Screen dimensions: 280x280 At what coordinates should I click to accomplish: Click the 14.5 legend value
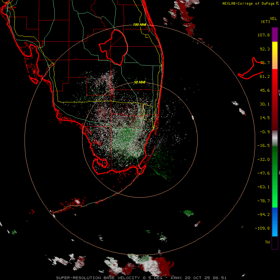pyautogui.click(x=265, y=118)
